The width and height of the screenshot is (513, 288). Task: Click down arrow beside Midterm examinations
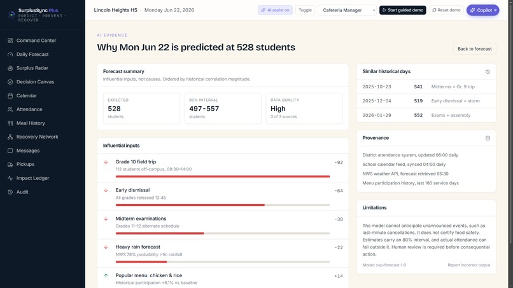[x=106, y=219]
